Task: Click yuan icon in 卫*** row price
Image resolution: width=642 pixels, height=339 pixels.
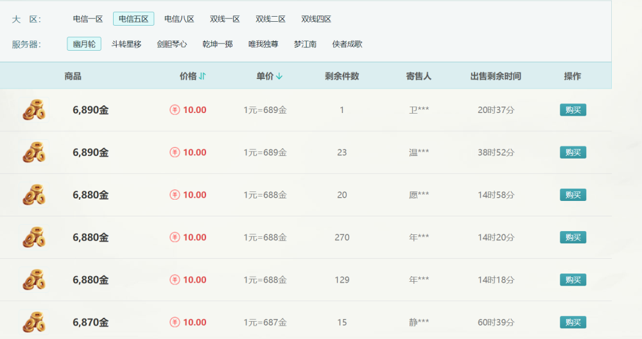Action: click(175, 110)
